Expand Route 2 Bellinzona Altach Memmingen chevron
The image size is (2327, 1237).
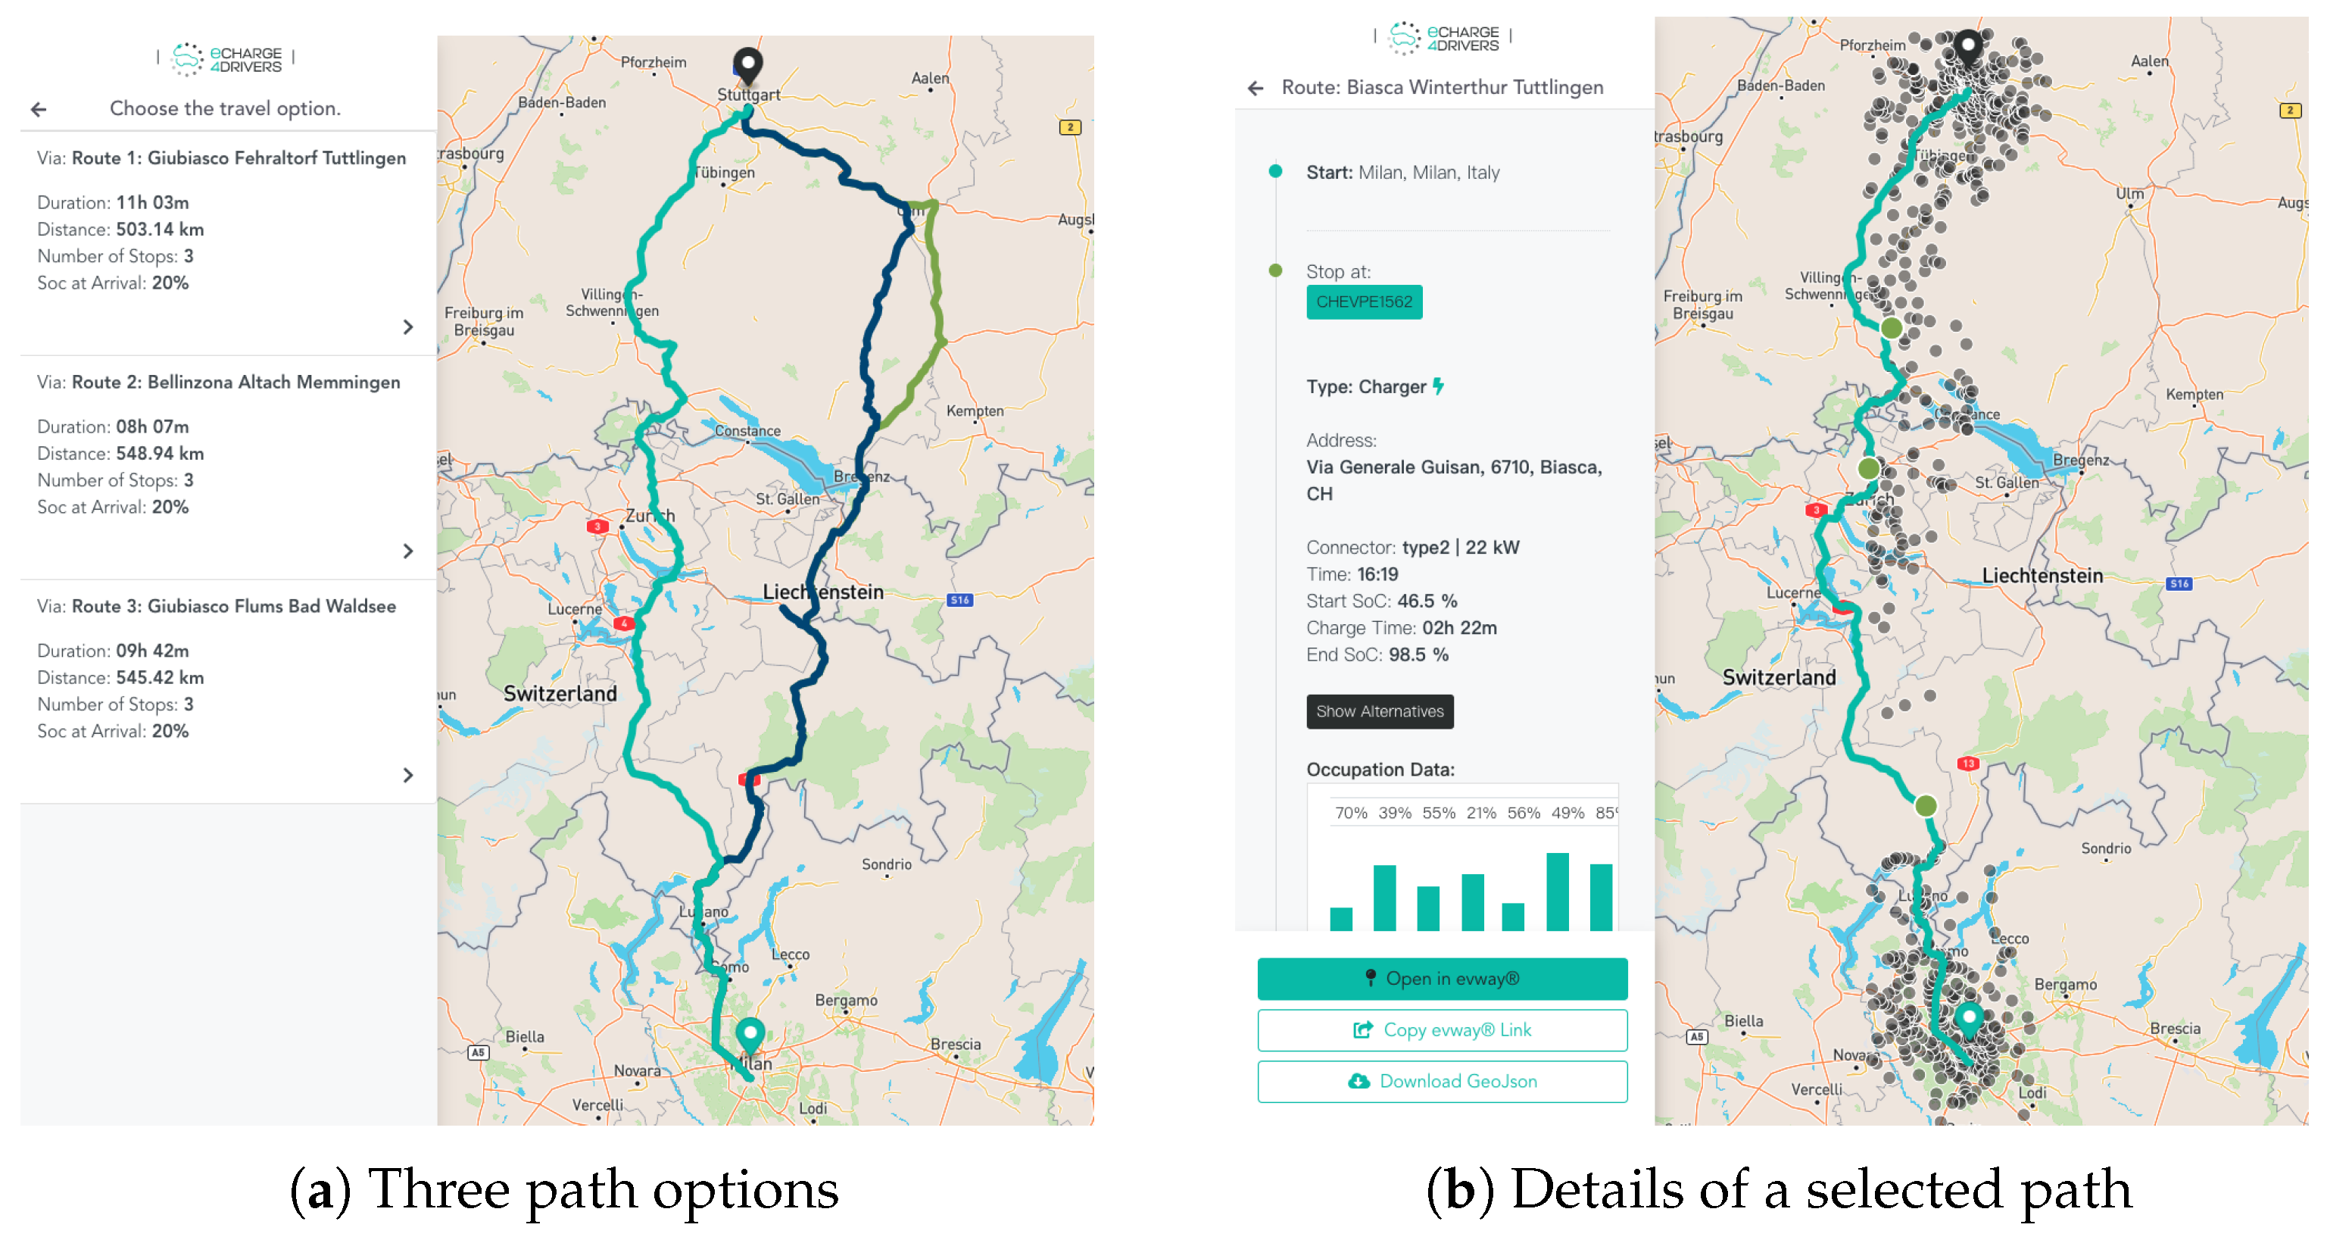pyautogui.click(x=408, y=551)
